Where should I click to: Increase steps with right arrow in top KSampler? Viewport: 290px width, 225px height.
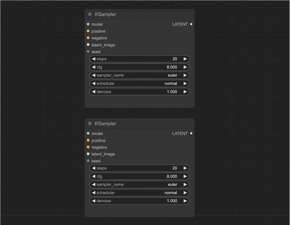pyautogui.click(x=185, y=59)
